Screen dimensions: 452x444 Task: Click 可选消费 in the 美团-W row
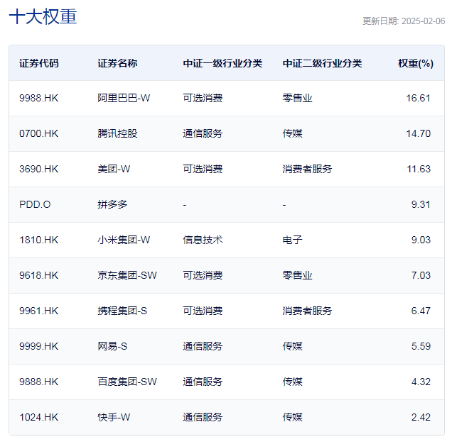point(203,169)
